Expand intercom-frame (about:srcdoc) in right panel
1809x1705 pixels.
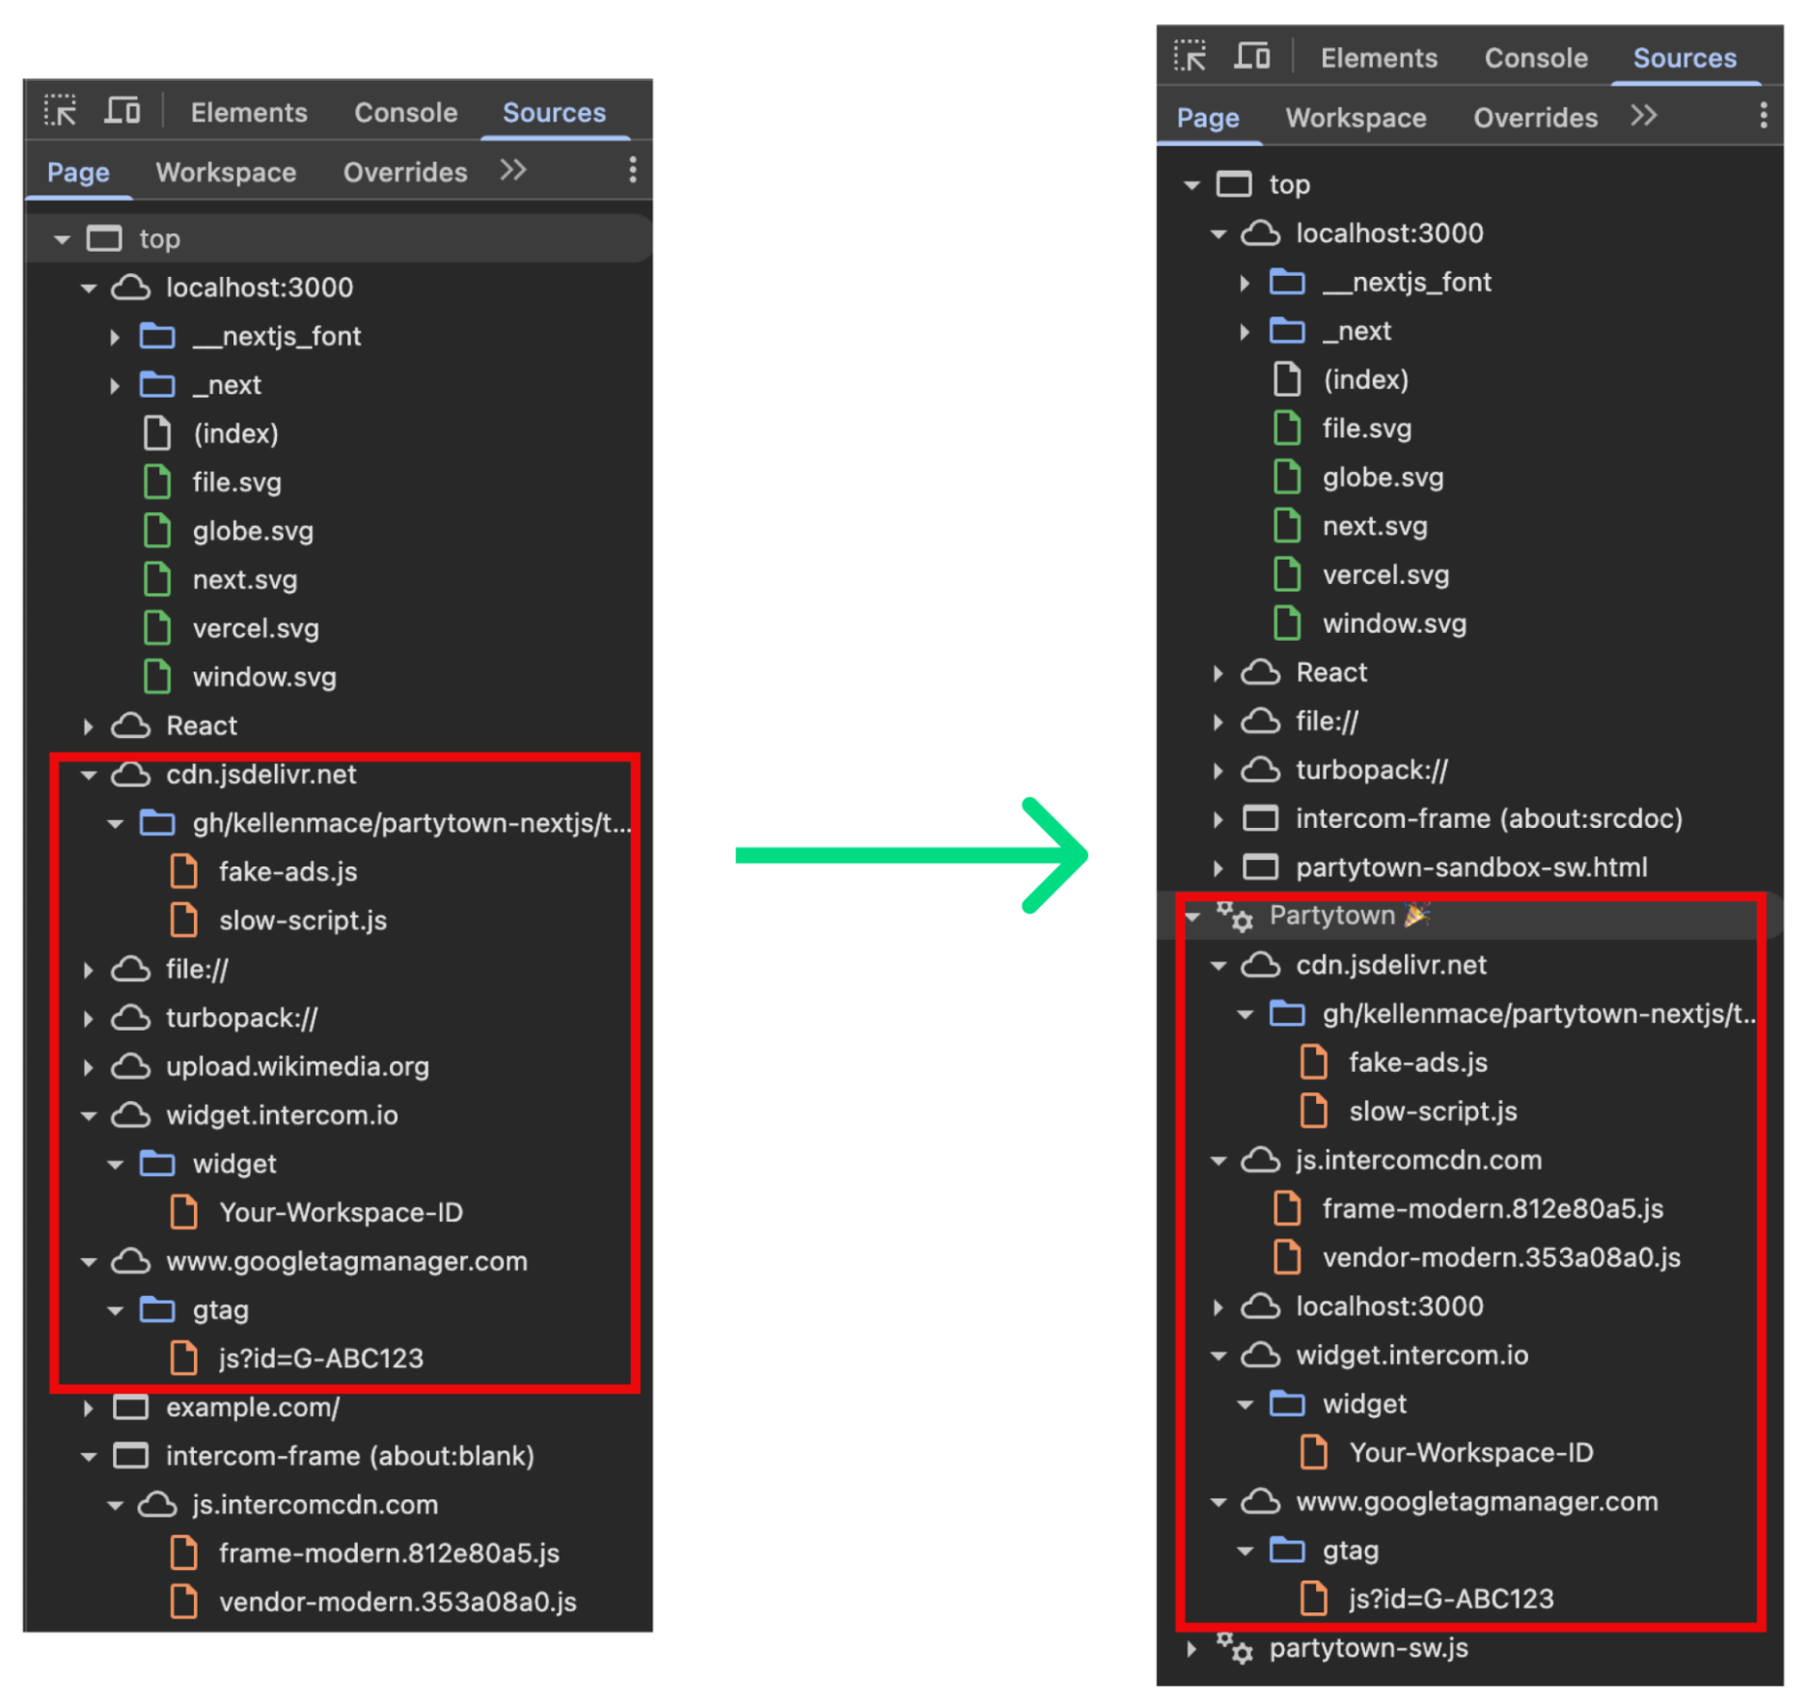(x=1219, y=818)
